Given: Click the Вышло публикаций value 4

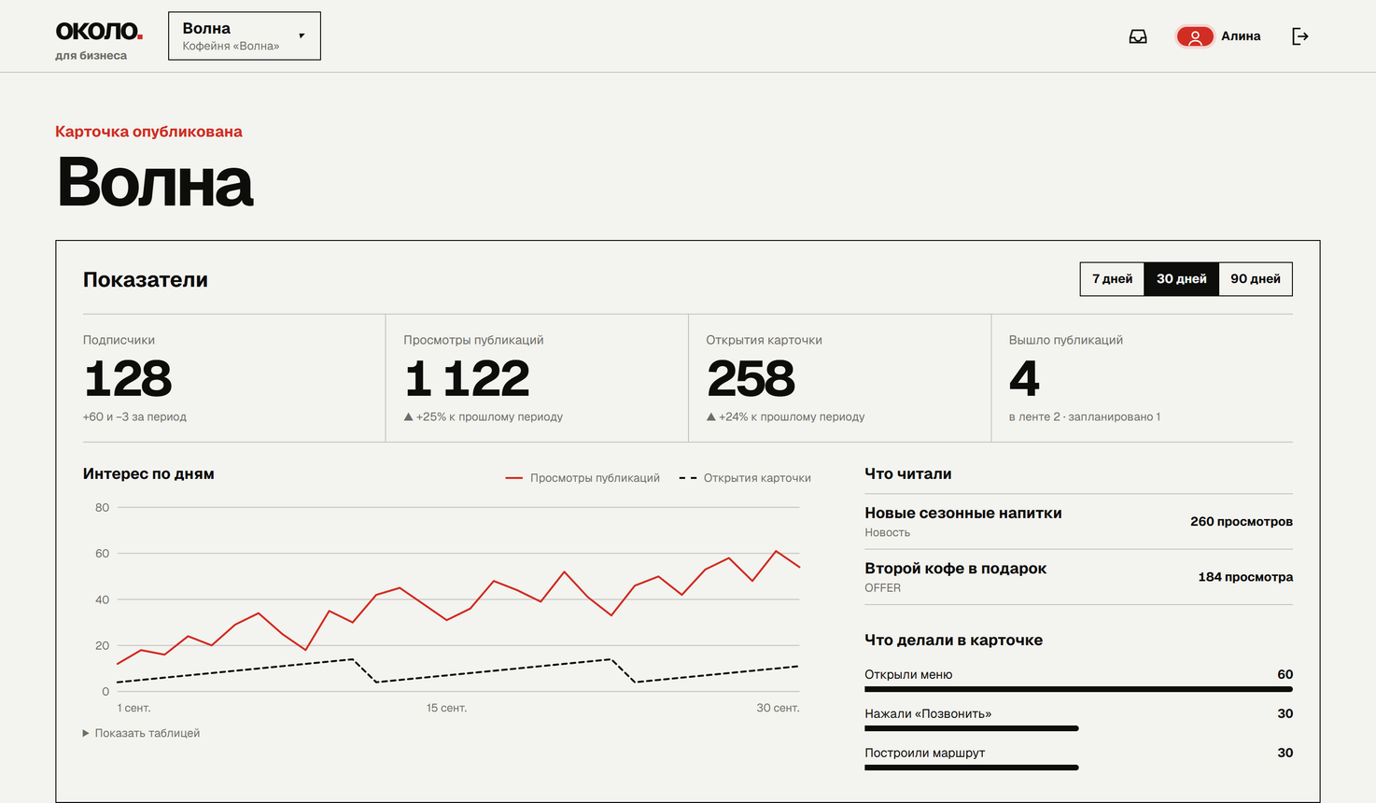Looking at the screenshot, I should tap(1024, 379).
